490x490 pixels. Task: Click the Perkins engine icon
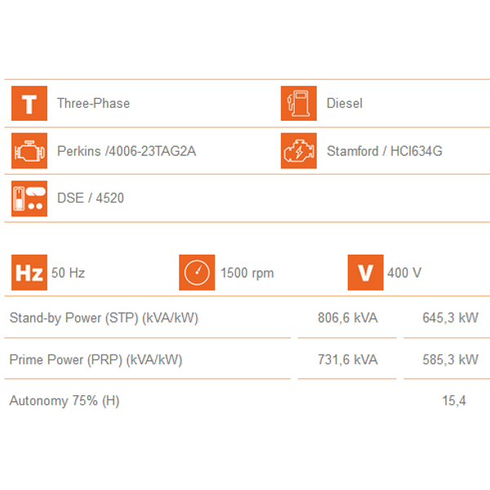[x=29, y=150]
